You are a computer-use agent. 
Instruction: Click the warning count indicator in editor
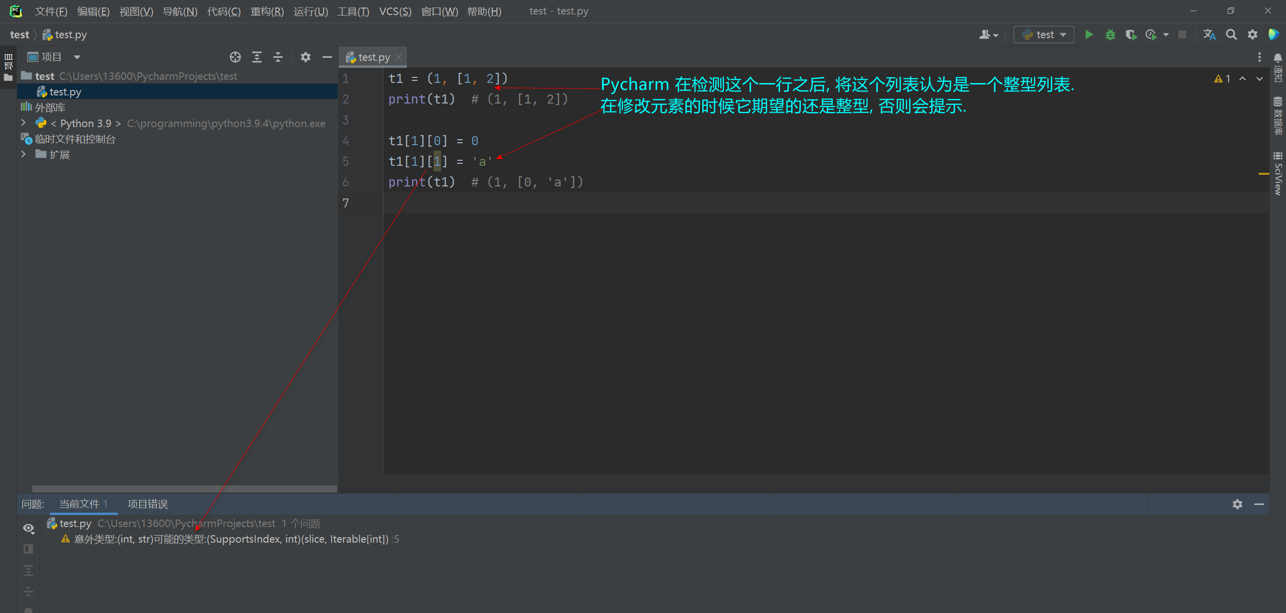point(1222,79)
